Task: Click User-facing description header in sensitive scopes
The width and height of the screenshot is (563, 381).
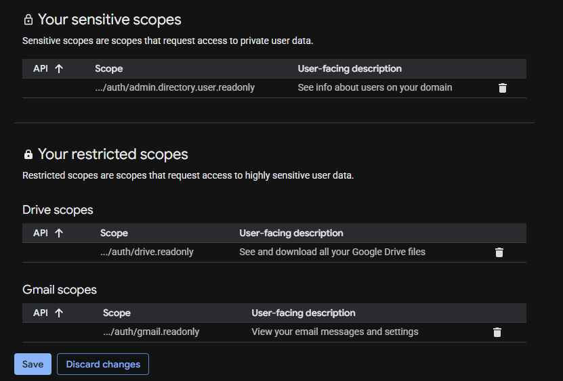Action: pos(350,68)
